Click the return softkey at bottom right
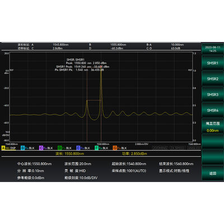This screenshot has width=224, height=224. [212, 173]
